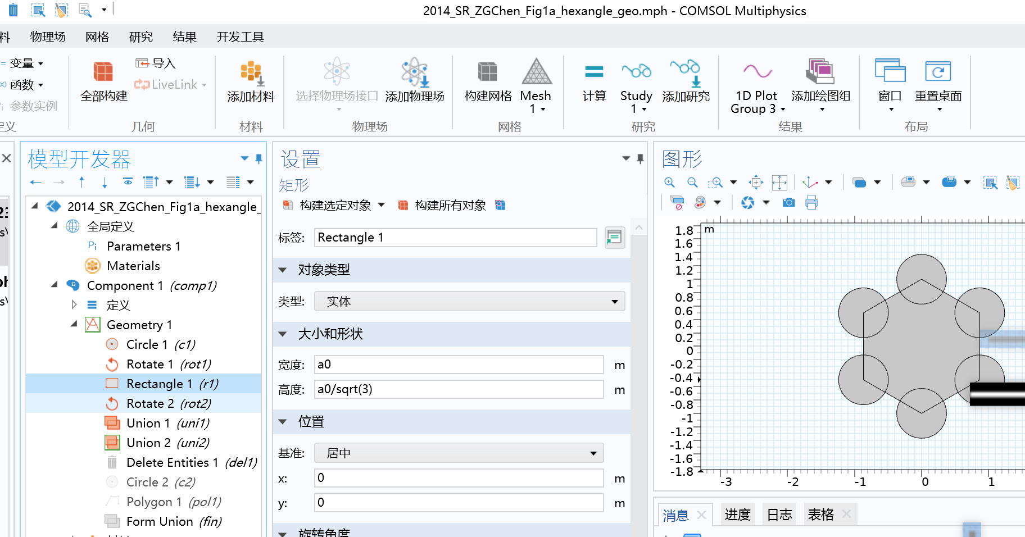This screenshot has height=537, width=1025.
Task: Toggle the eye icon in Model Builder toolbar
Action: point(128,182)
